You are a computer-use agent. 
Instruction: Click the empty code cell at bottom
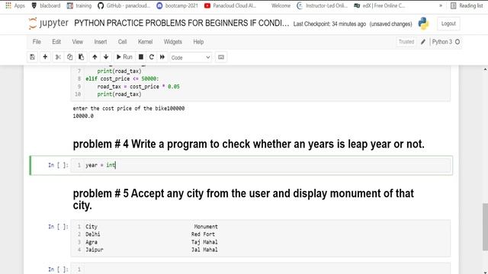[x=261, y=269]
